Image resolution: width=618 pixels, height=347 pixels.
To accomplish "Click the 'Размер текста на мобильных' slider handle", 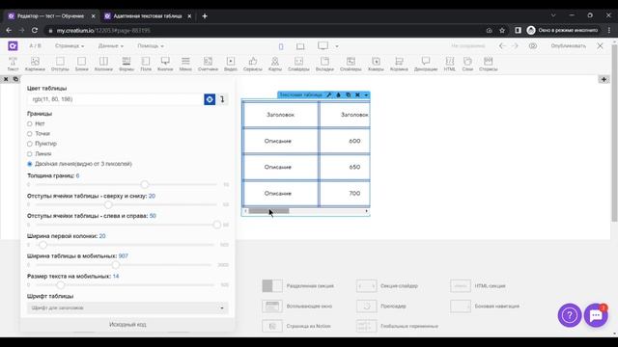I will 60,285.
